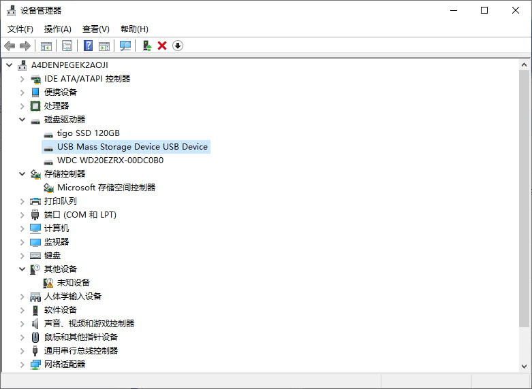This screenshot has height=389, width=532.
Task: Click the scrollbar down arrow
Action: (x=524, y=367)
